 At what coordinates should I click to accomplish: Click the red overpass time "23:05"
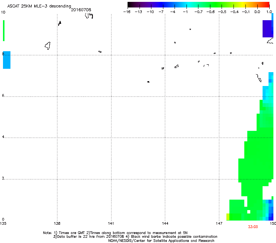pyautogui.click(x=253, y=227)
